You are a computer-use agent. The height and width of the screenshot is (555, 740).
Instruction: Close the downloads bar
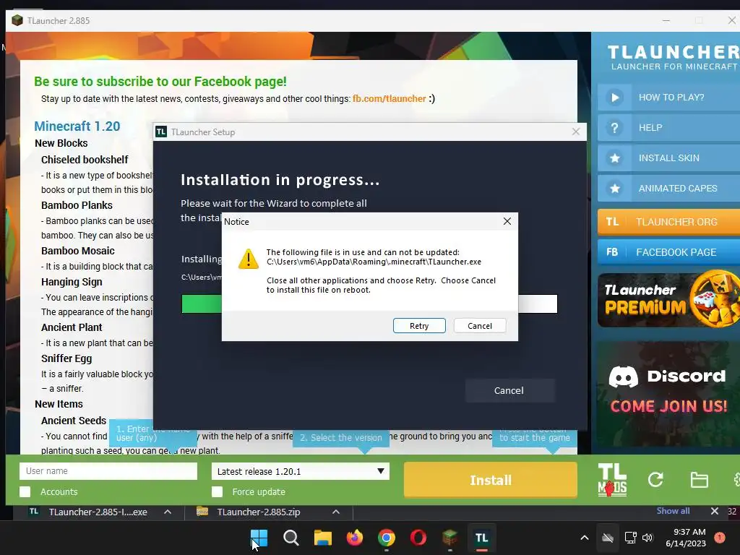(715, 511)
